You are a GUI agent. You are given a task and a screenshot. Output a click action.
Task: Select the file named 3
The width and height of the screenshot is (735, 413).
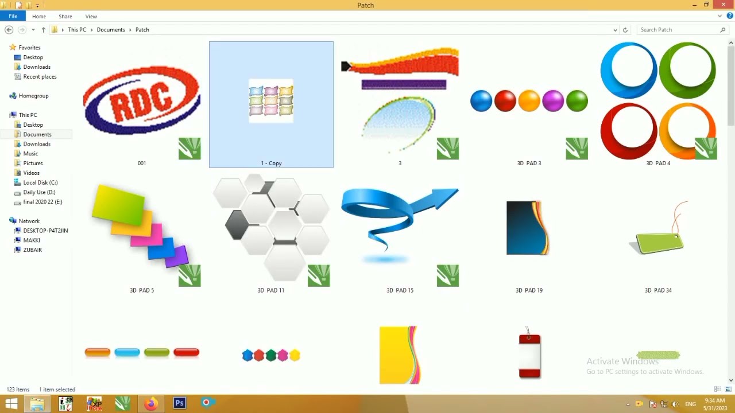(x=400, y=104)
